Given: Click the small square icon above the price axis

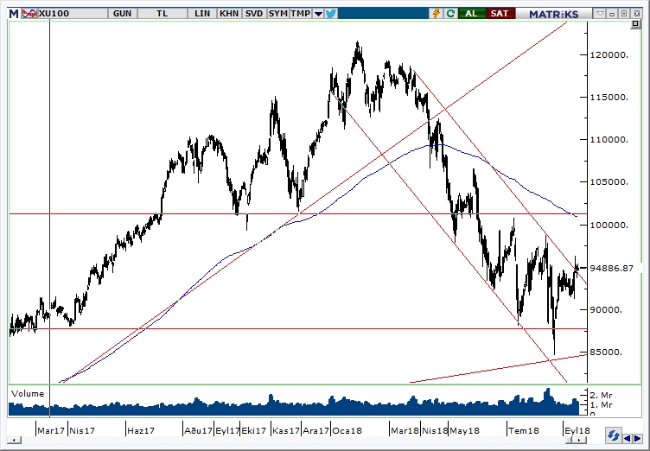Looking at the screenshot, I should (x=635, y=24).
